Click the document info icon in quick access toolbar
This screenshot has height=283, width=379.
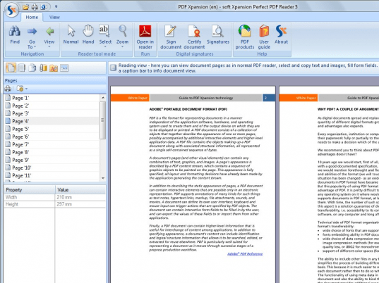pyautogui.click(x=44, y=7)
